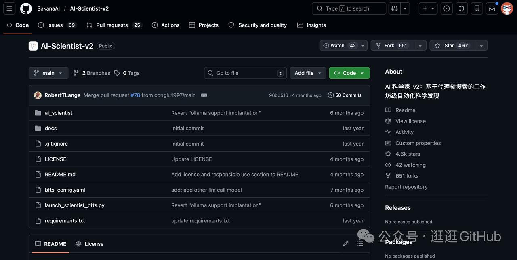Click the Go to file search field
Viewport: 517px width, 260px height.
coord(245,73)
